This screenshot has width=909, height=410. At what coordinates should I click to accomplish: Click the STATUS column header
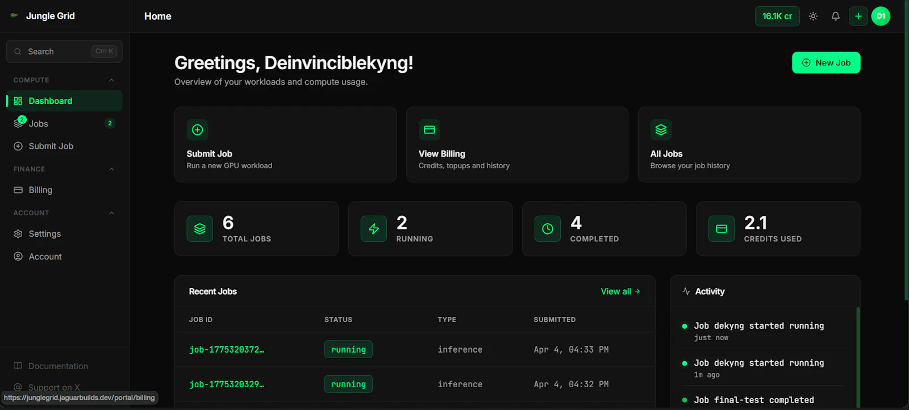click(x=338, y=320)
